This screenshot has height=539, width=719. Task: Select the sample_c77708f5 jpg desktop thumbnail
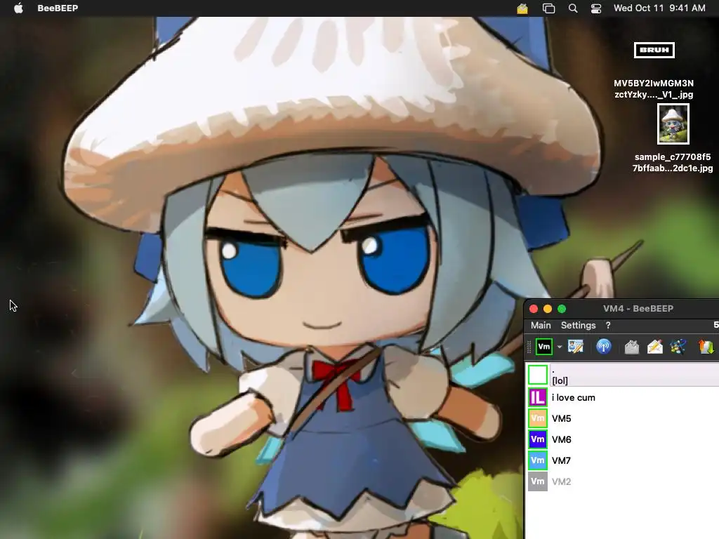click(673, 124)
